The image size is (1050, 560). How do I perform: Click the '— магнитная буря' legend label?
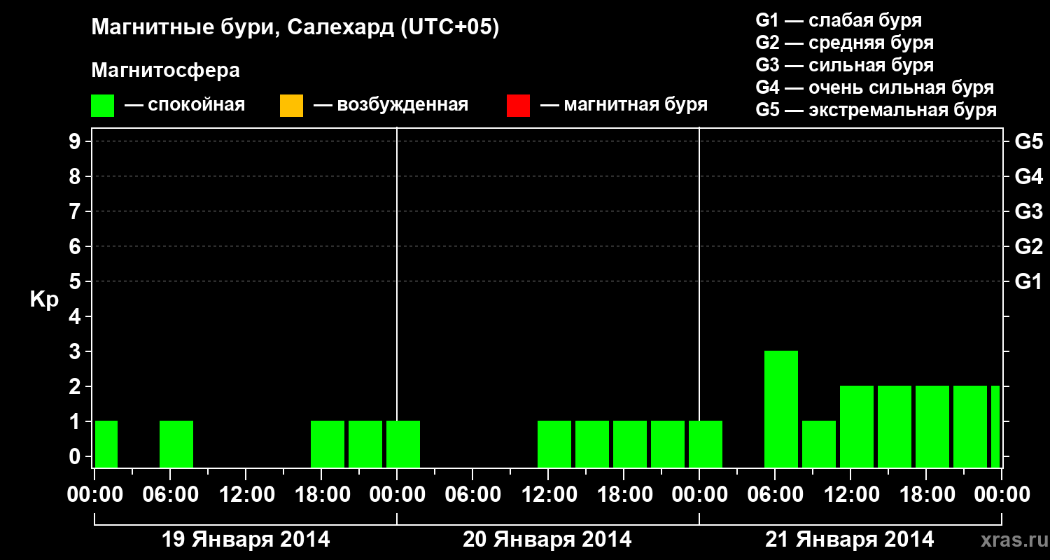tap(624, 106)
